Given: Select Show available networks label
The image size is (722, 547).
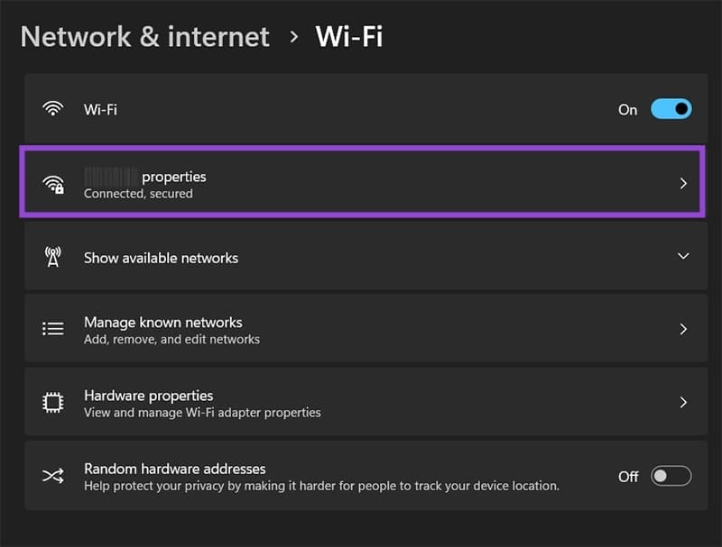Looking at the screenshot, I should pos(161,258).
